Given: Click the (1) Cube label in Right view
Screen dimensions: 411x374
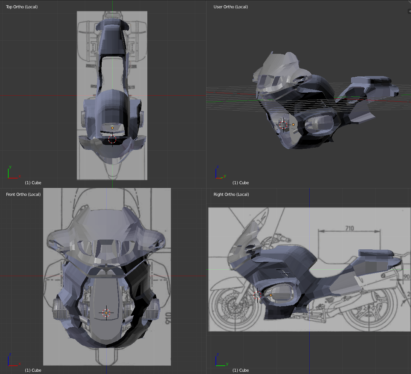Looking at the screenshot, I should click(241, 370).
